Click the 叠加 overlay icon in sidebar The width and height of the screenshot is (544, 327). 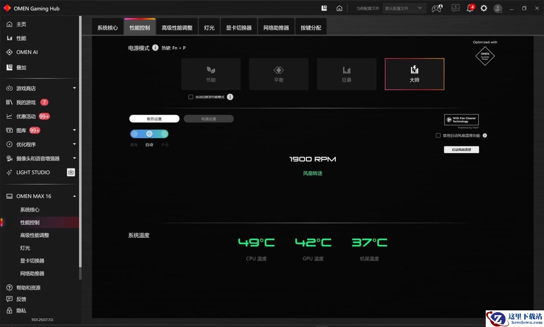(x=10, y=67)
